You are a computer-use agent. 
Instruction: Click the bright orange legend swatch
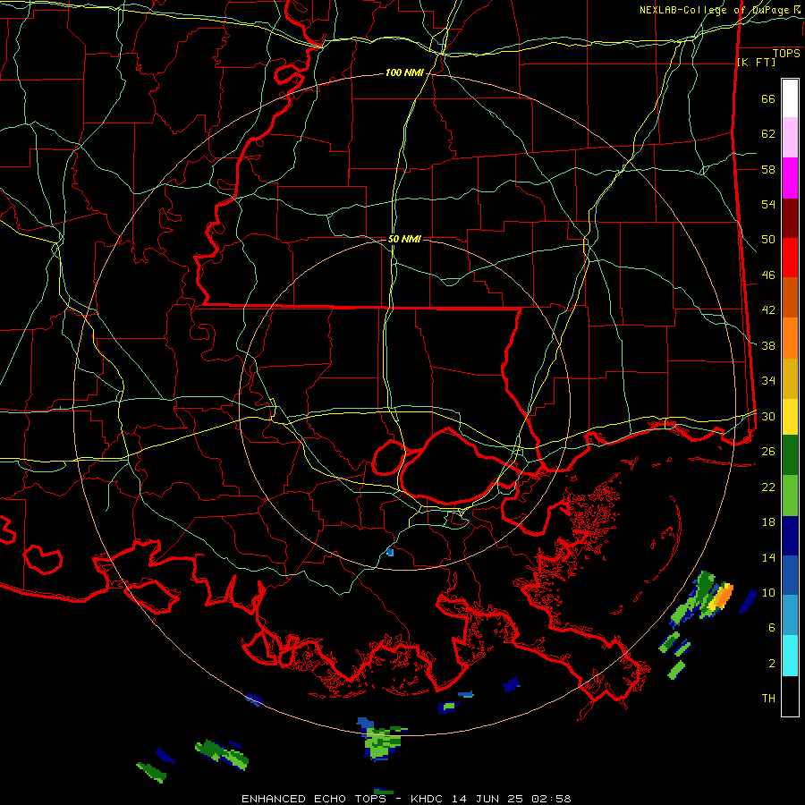click(790, 338)
